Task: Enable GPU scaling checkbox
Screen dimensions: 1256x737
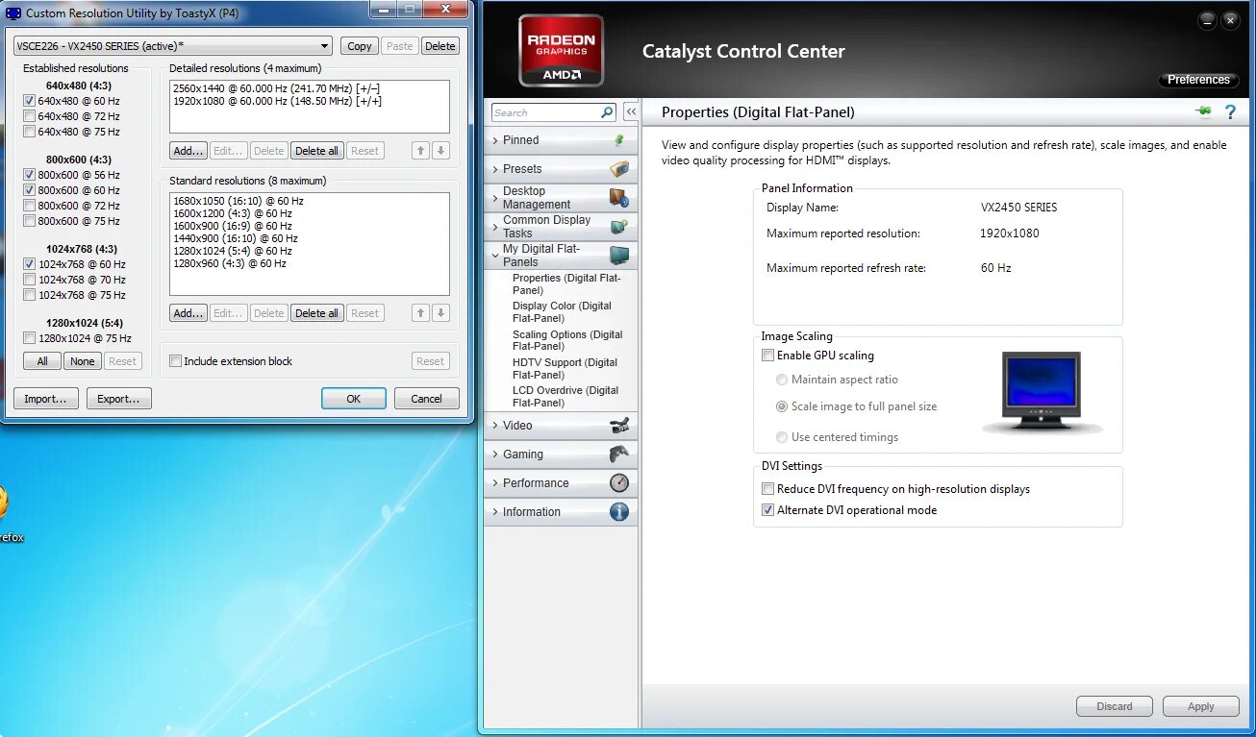Action: pyautogui.click(x=767, y=356)
